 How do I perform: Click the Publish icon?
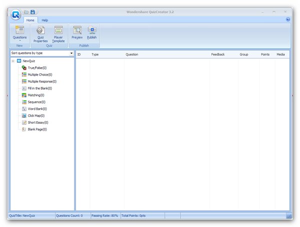pos(92,33)
